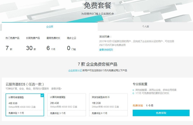
Task: Click the 免费套餐 page heading
Action: [x=97, y=5]
